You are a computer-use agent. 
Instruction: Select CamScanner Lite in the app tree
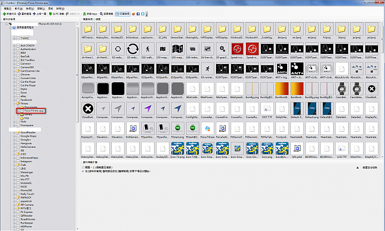click(x=30, y=71)
